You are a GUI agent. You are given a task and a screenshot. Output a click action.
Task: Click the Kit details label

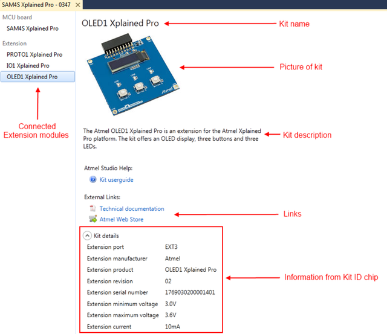(106, 236)
